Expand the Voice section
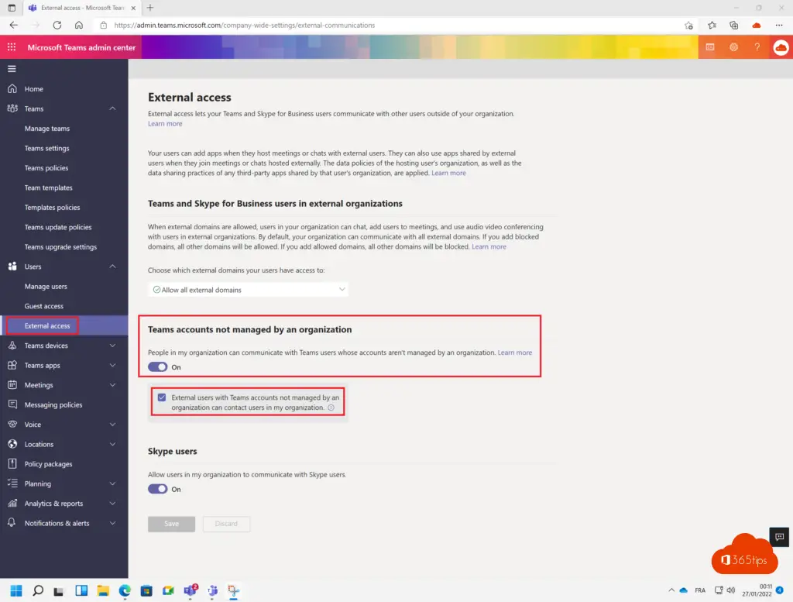Viewport: 793px width, 602px height. [x=112, y=425]
